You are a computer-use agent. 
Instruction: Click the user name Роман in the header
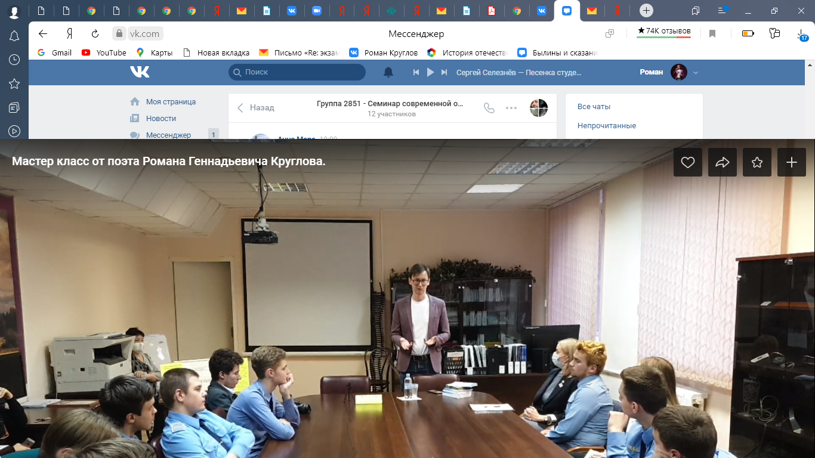[x=651, y=72]
